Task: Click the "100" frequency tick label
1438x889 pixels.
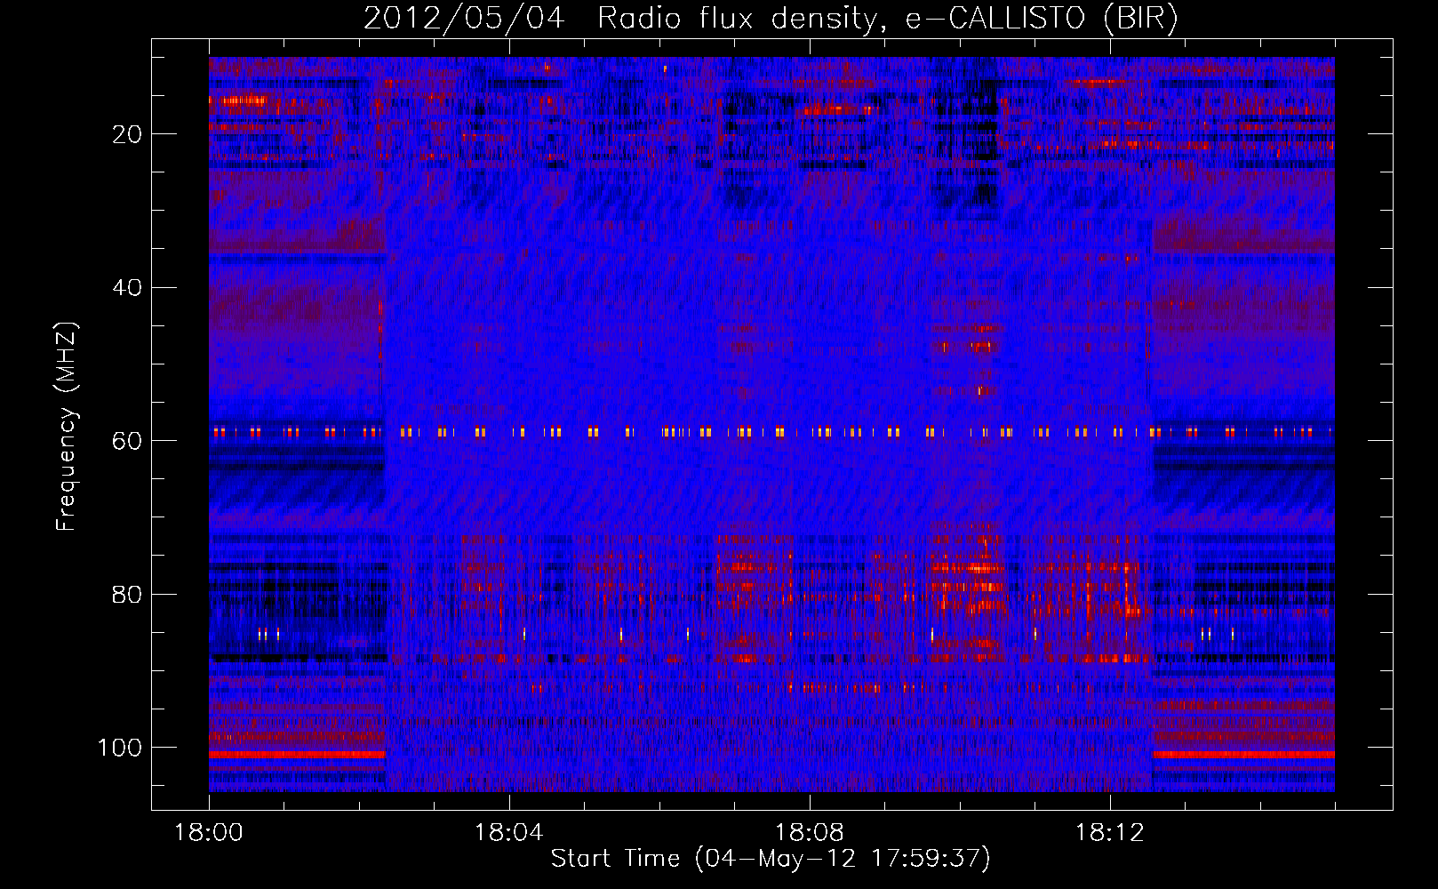Action: tap(120, 748)
